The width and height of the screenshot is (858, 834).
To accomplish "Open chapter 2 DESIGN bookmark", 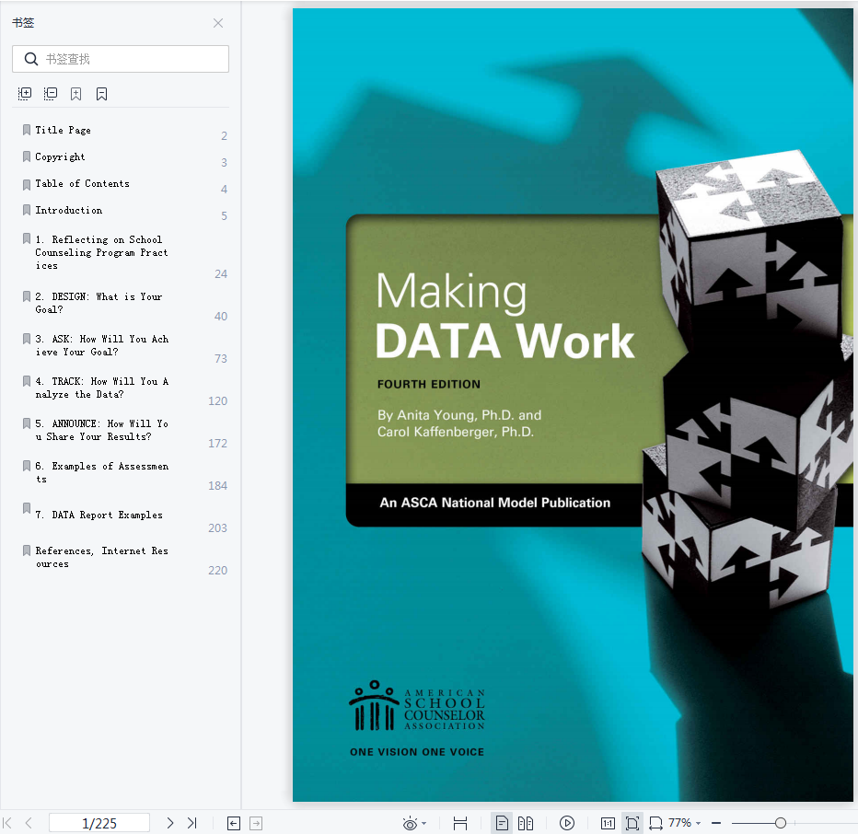I will coord(99,303).
